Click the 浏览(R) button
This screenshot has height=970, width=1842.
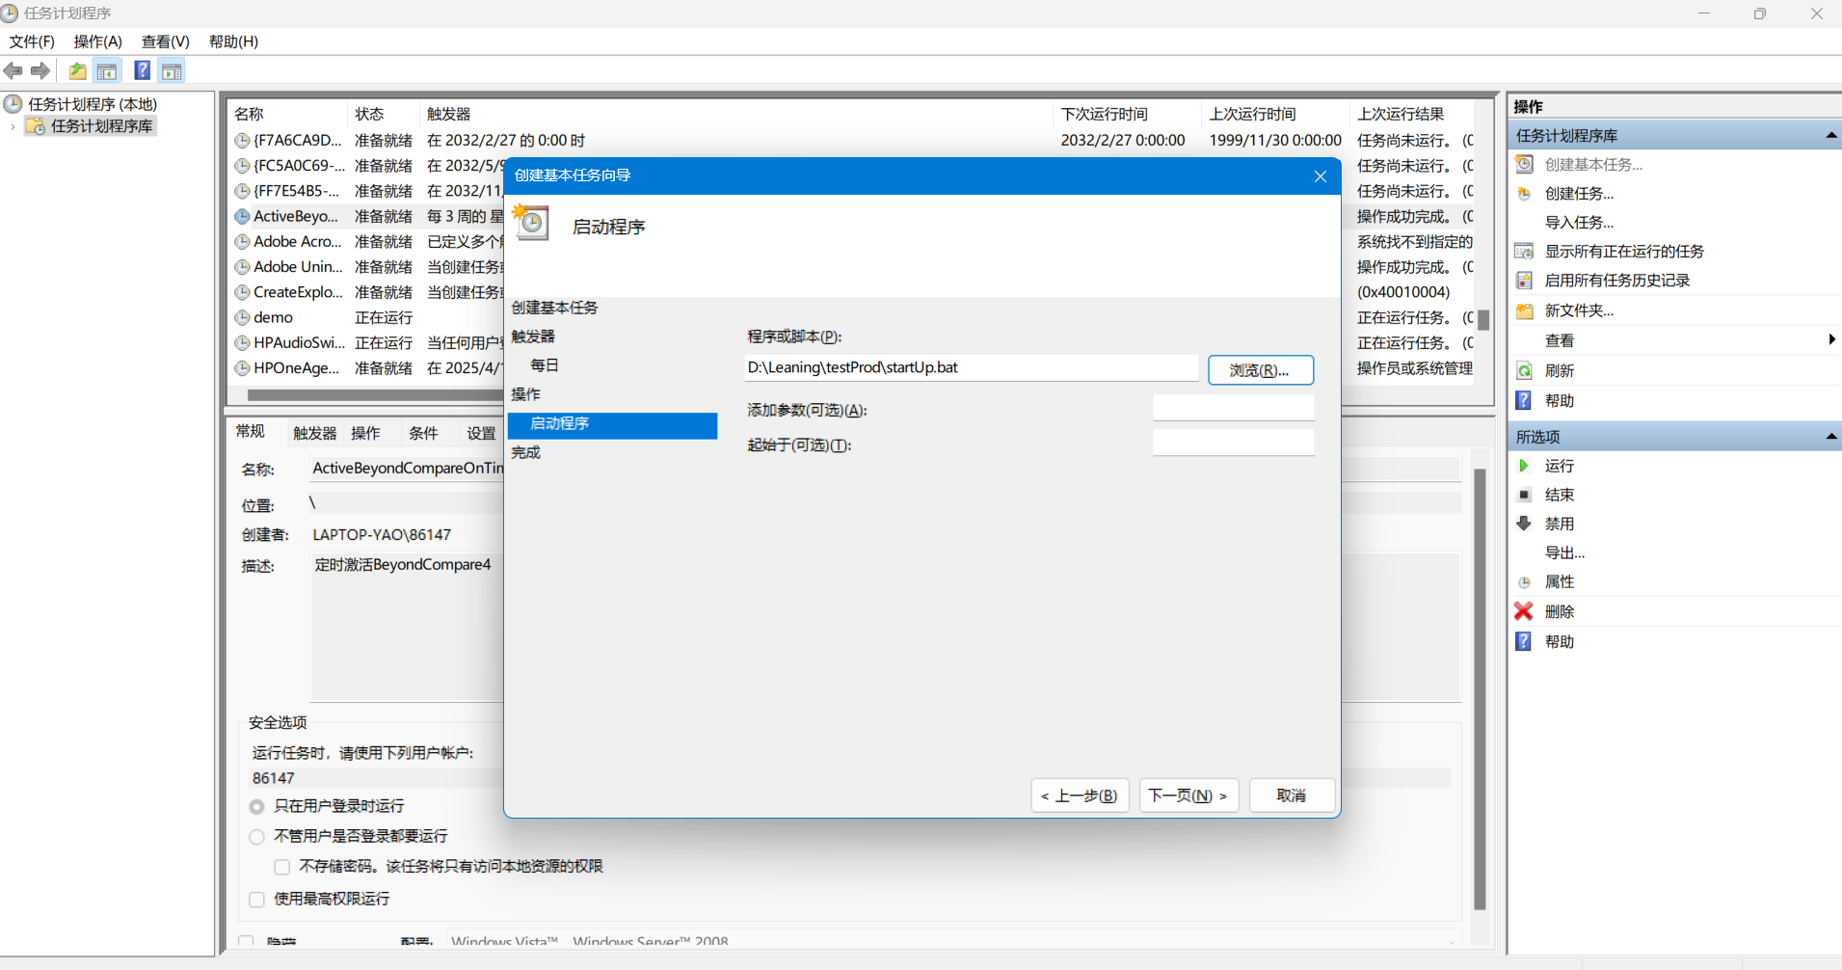tap(1260, 369)
